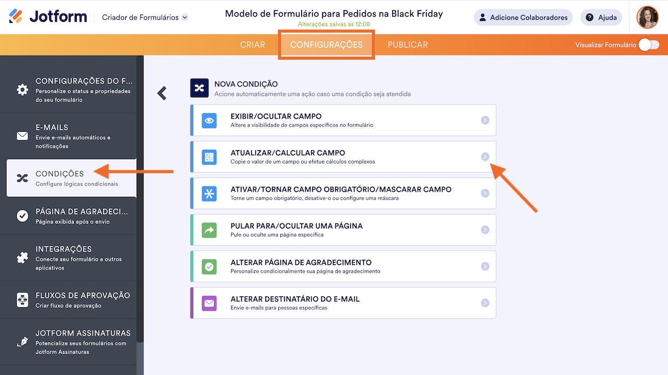Expand Pular Para/Ocultar uma Página arrow
Screen dimensions: 668x375
(x=485, y=230)
